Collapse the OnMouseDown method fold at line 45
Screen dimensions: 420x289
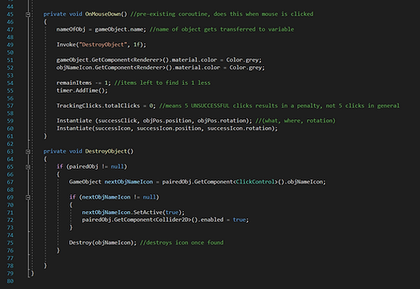pyautogui.click(x=28, y=15)
